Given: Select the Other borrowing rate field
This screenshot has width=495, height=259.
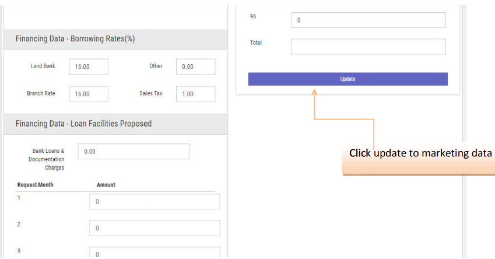Looking at the screenshot, I should 195,66.
